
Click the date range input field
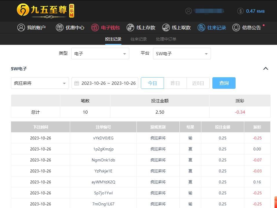pyautogui.click(x=105, y=83)
